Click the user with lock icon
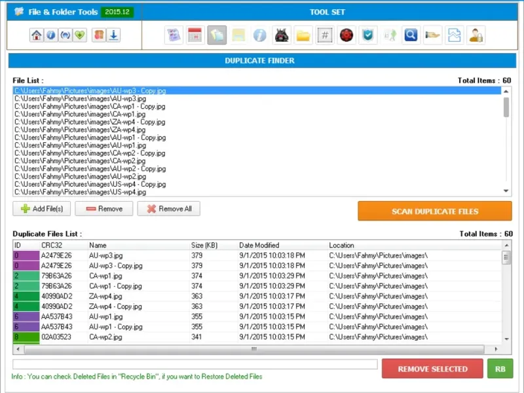This screenshot has width=524, height=393. (476, 35)
